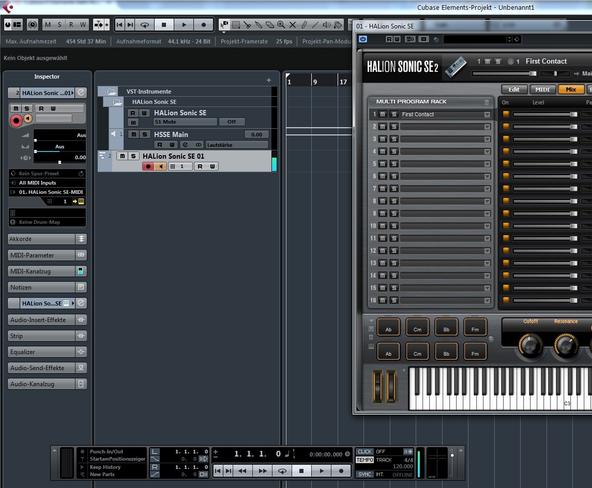Click the Edit Channel icon on HALion So...SE tab
The width and height of the screenshot is (592, 488).
point(81,303)
